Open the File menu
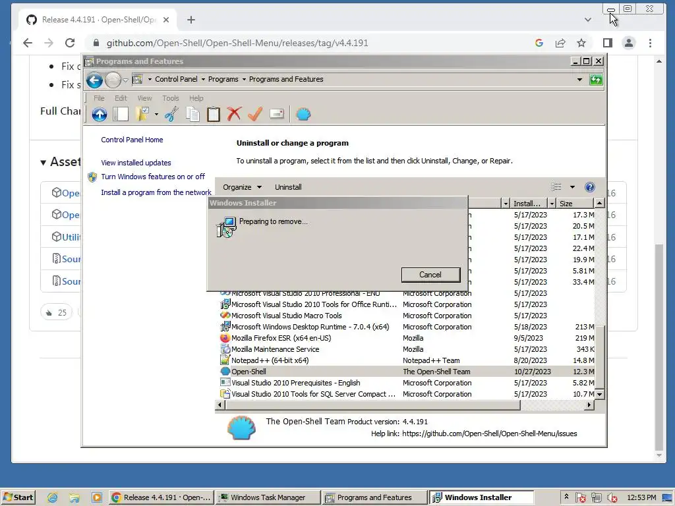The height and width of the screenshot is (506, 675). [99, 98]
